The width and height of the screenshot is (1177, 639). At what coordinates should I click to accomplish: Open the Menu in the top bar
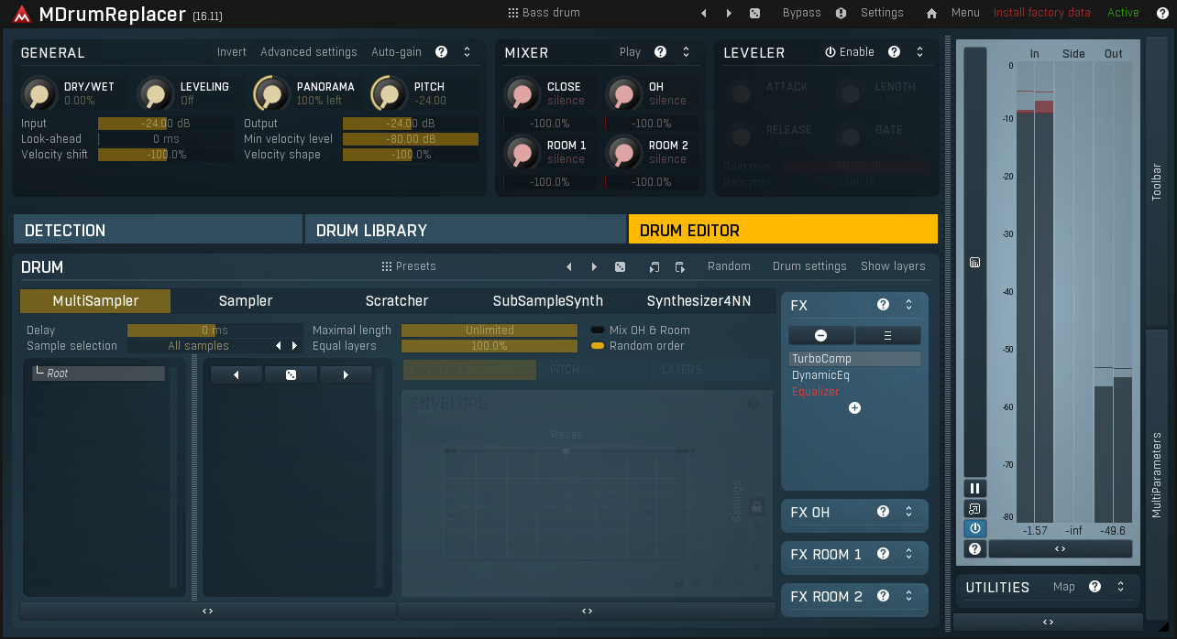pyautogui.click(x=965, y=13)
